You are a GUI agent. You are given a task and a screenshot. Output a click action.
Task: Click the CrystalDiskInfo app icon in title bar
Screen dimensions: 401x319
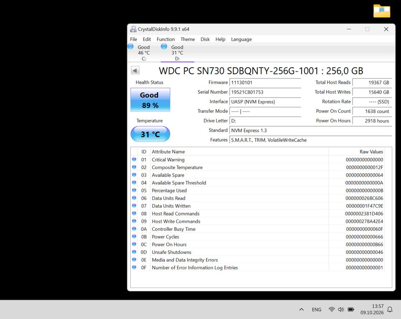pyautogui.click(x=133, y=29)
